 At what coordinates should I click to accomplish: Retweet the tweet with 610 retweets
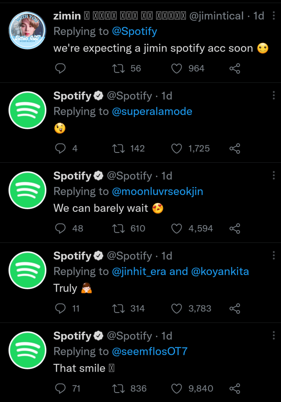pyautogui.click(x=118, y=228)
